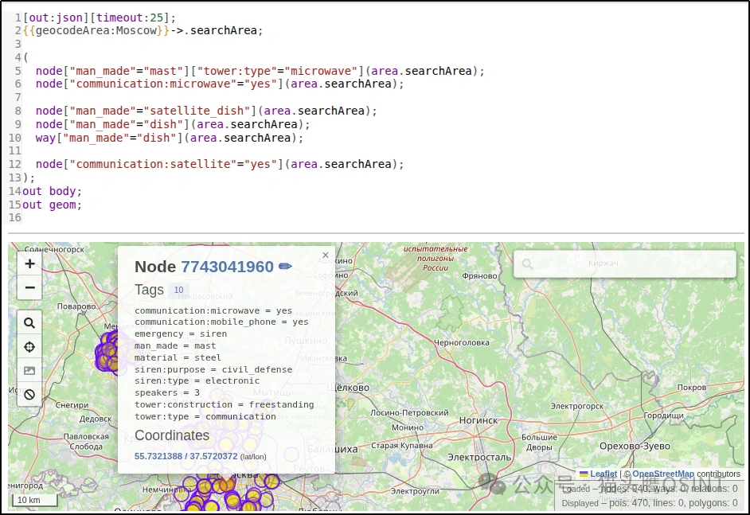Click into the map search field
This screenshot has width=750, height=515.
tap(625, 263)
